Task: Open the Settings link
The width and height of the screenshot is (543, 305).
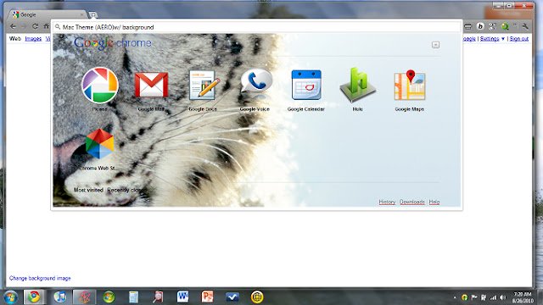Action: pos(490,39)
